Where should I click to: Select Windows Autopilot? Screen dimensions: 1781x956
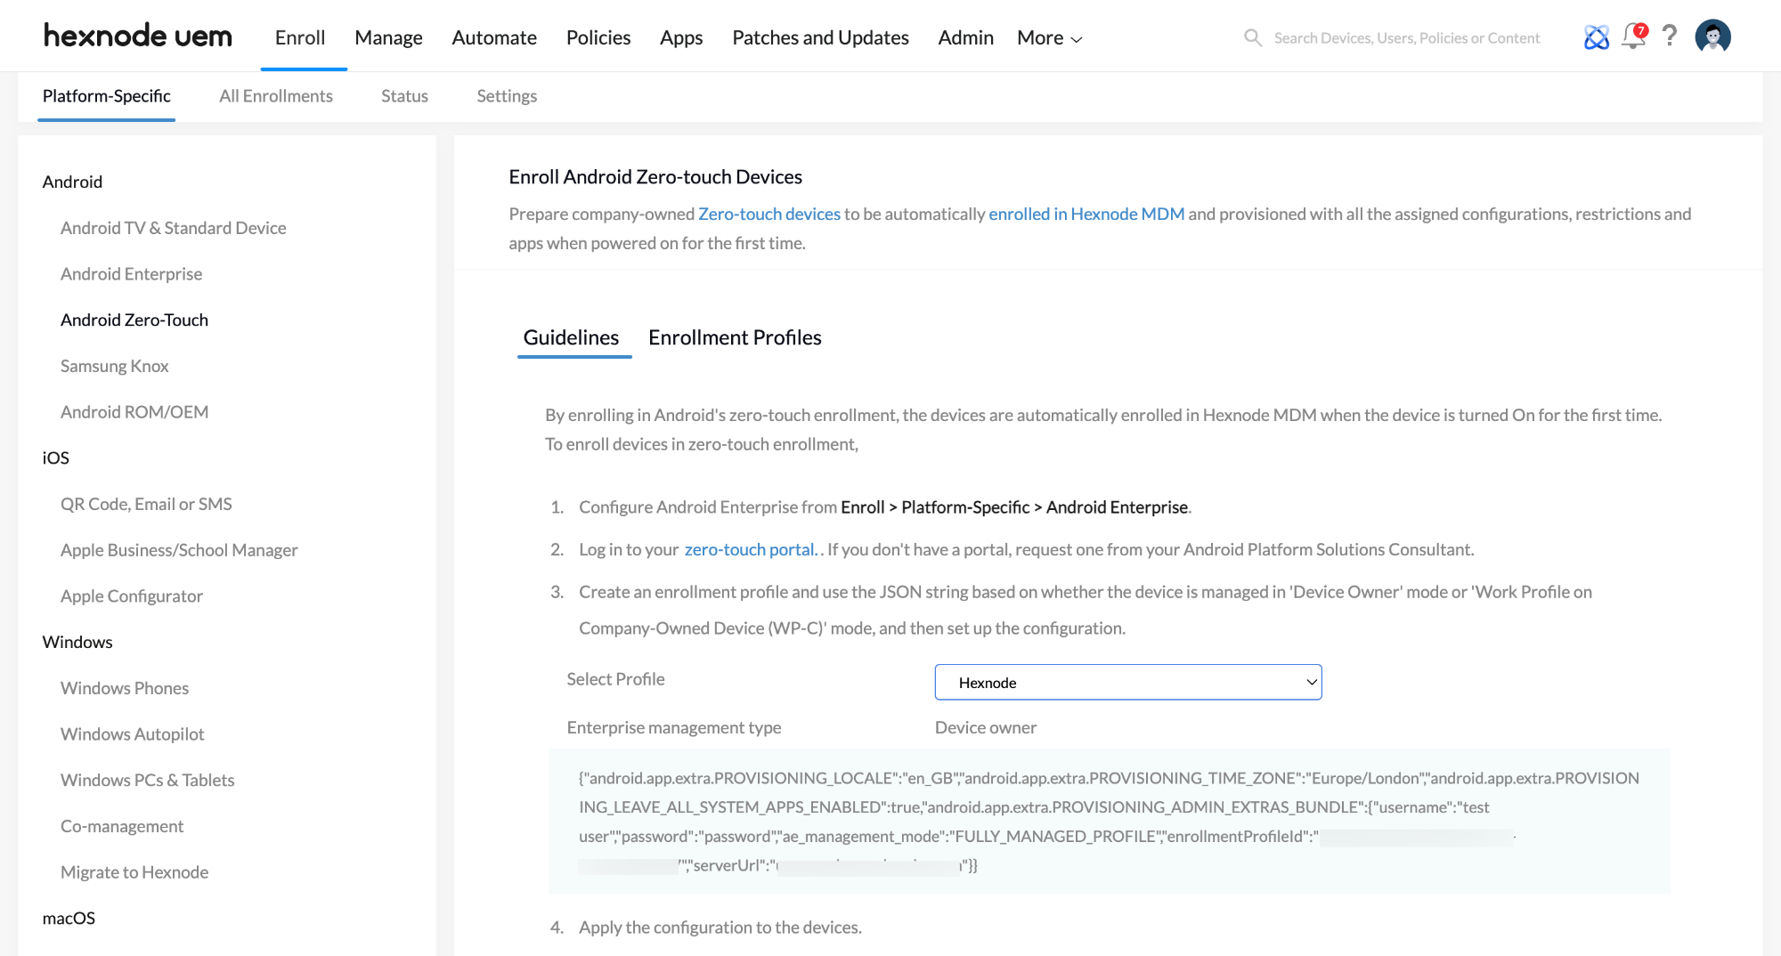tap(133, 734)
